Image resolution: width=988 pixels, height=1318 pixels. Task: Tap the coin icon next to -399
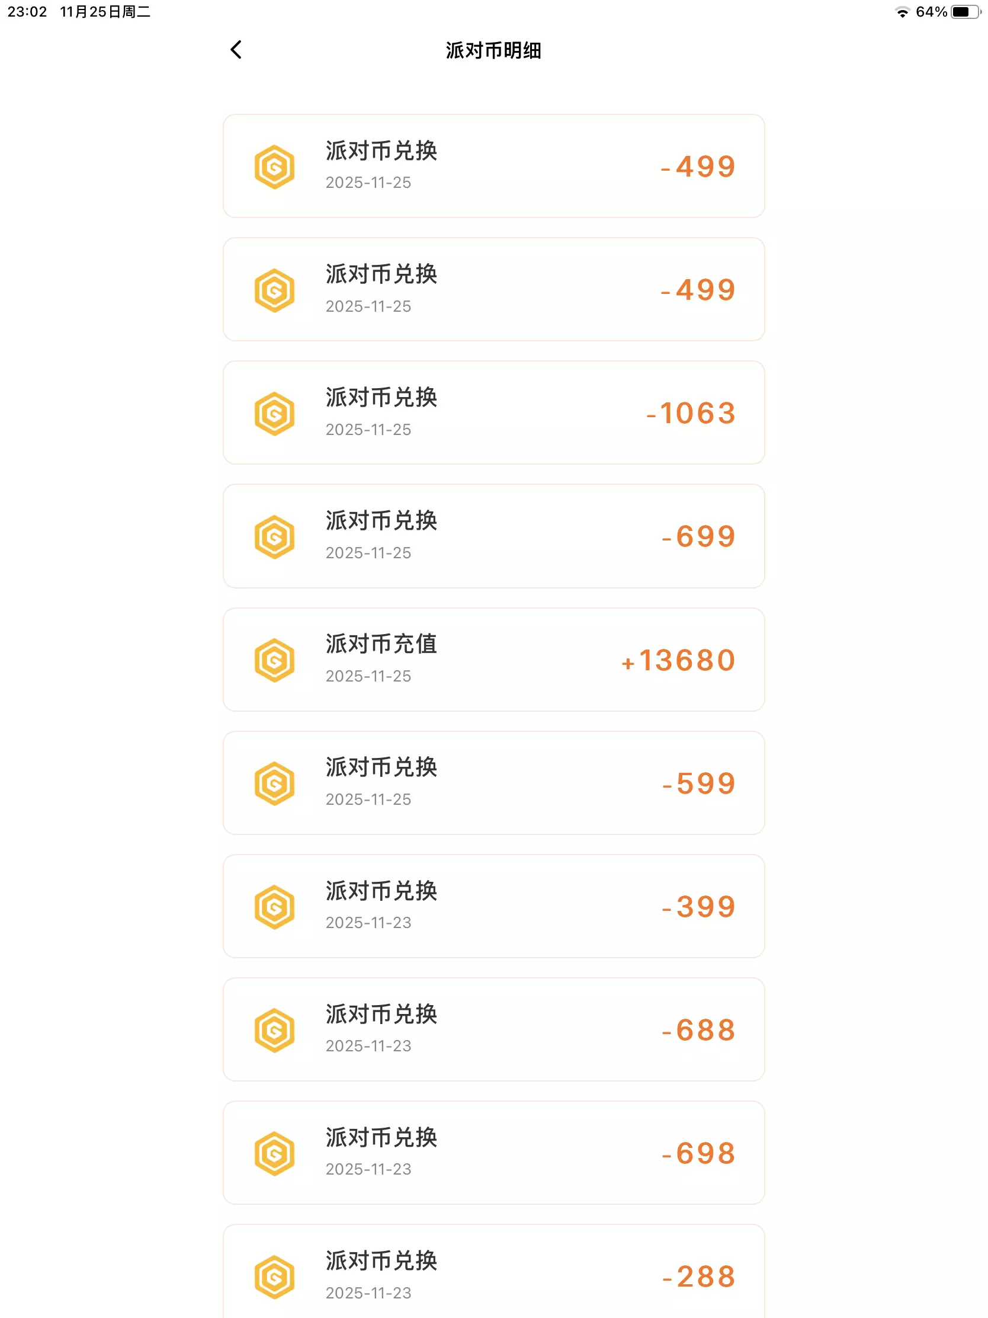point(275,907)
